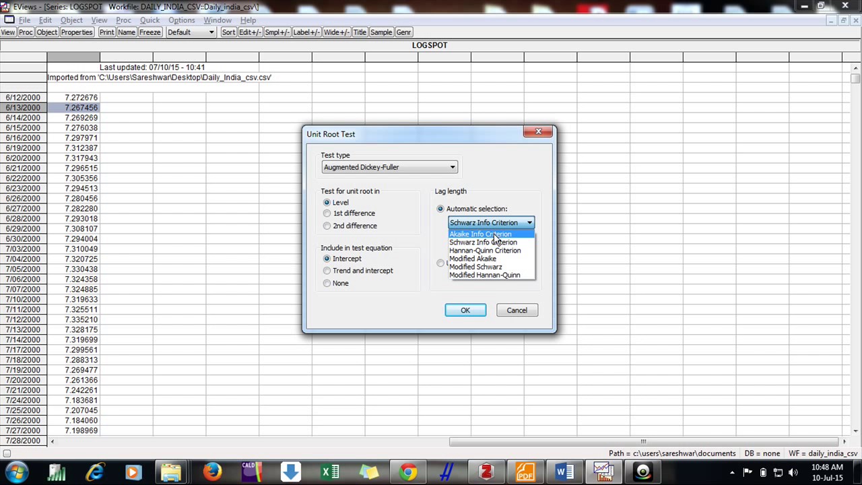Image resolution: width=862 pixels, height=485 pixels.
Task: Open Google Chrome from taskbar
Action: [407, 472]
